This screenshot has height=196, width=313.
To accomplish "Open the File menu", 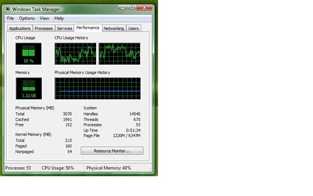I will click(x=10, y=18).
